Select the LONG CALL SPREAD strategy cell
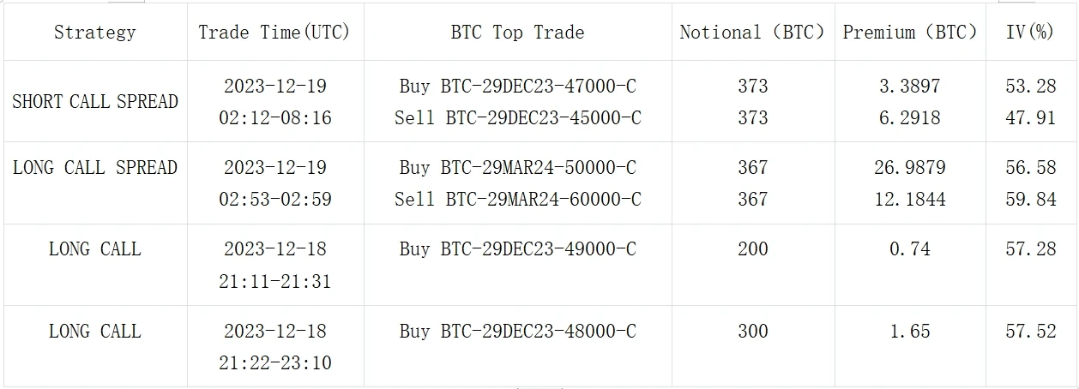The height and width of the screenshot is (389, 1079). click(x=95, y=167)
